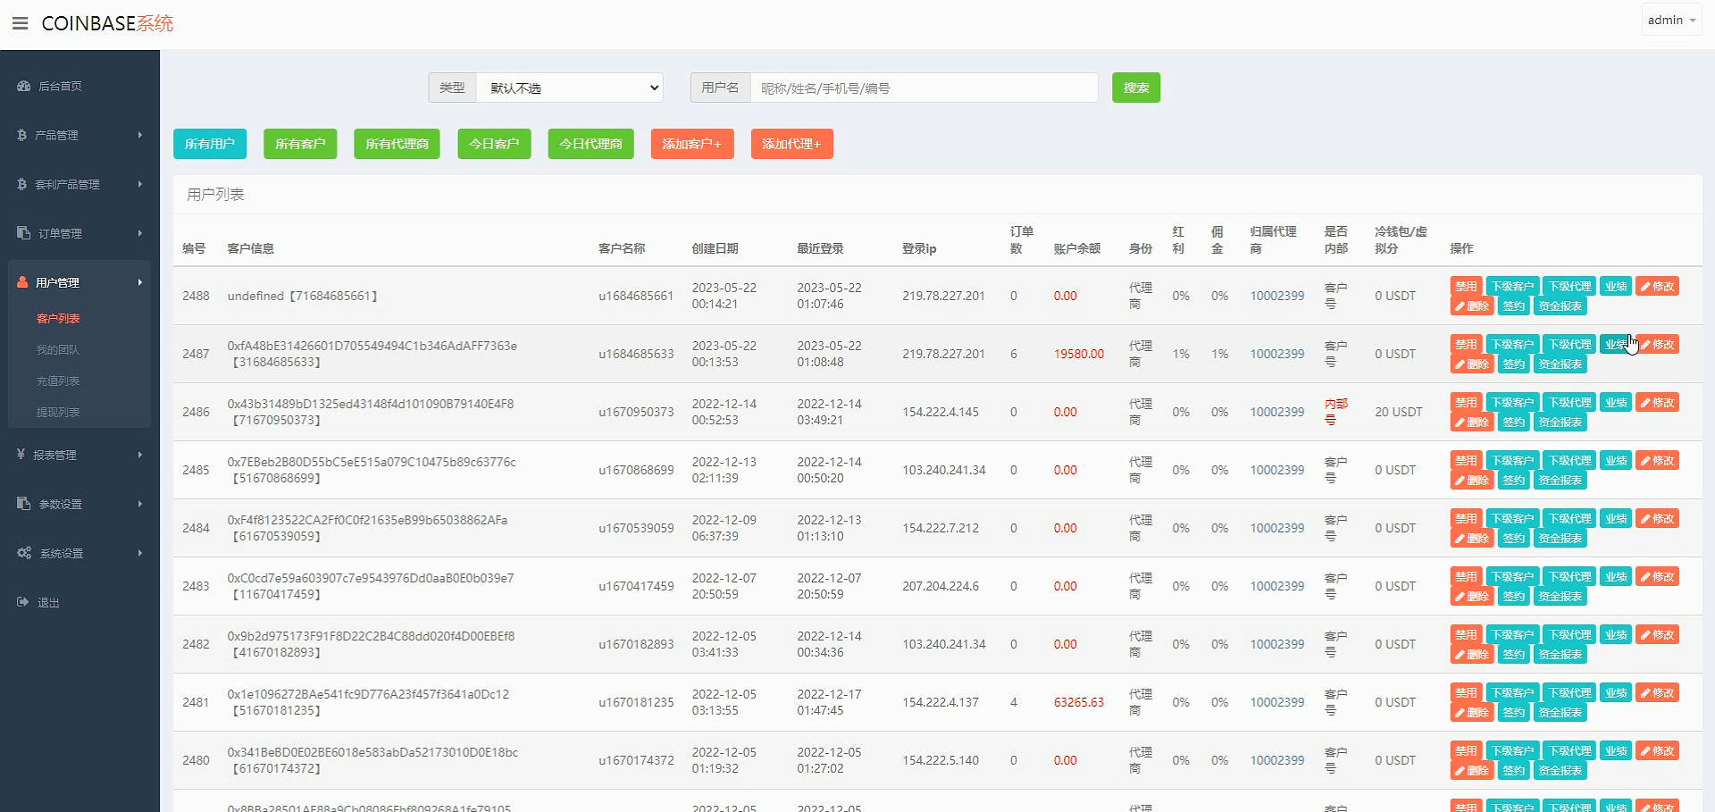Click the 系统设置 gears icon

(x=24, y=553)
